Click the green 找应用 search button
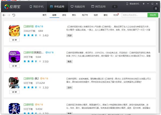Screen dimensions: 161x115 coord(153,15)
